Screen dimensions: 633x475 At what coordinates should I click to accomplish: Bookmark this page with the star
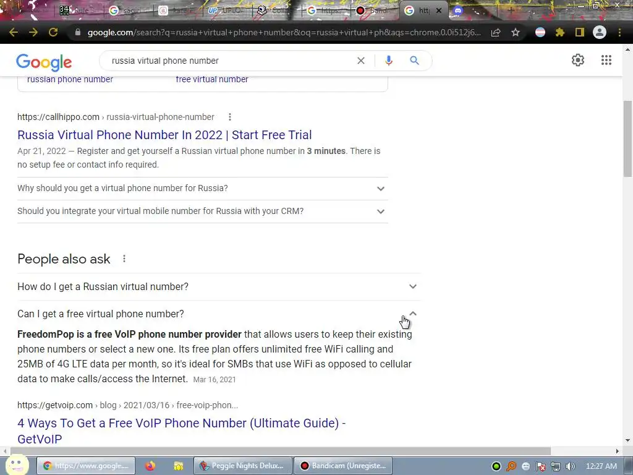(516, 32)
